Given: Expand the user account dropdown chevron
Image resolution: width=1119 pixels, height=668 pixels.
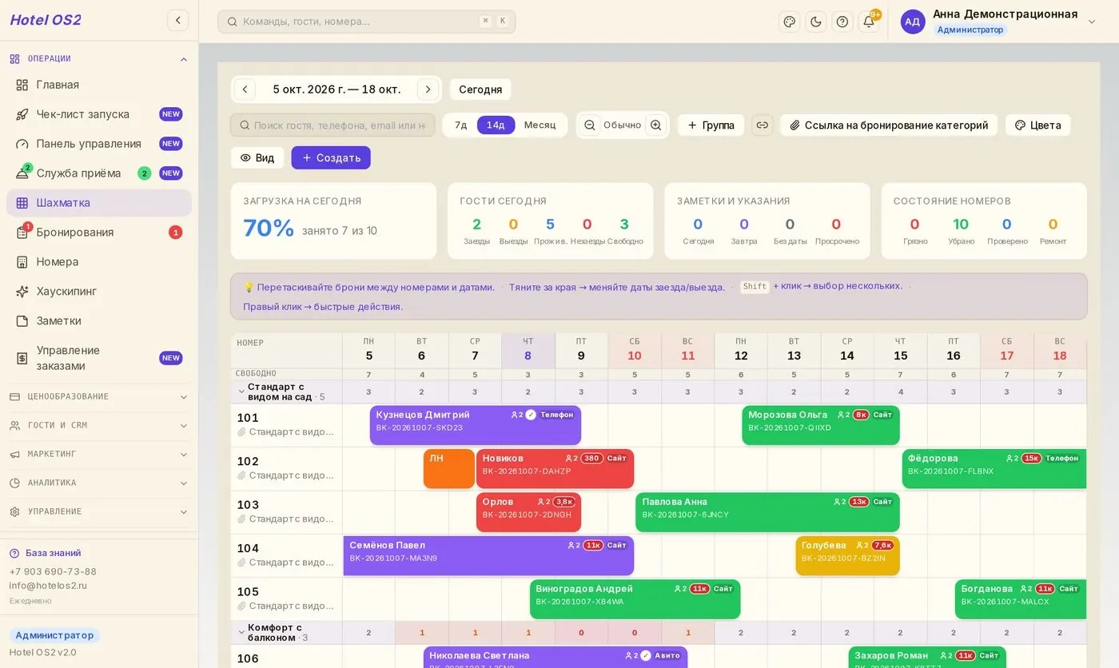Looking at the screenshot, I should coord(1092,22).
